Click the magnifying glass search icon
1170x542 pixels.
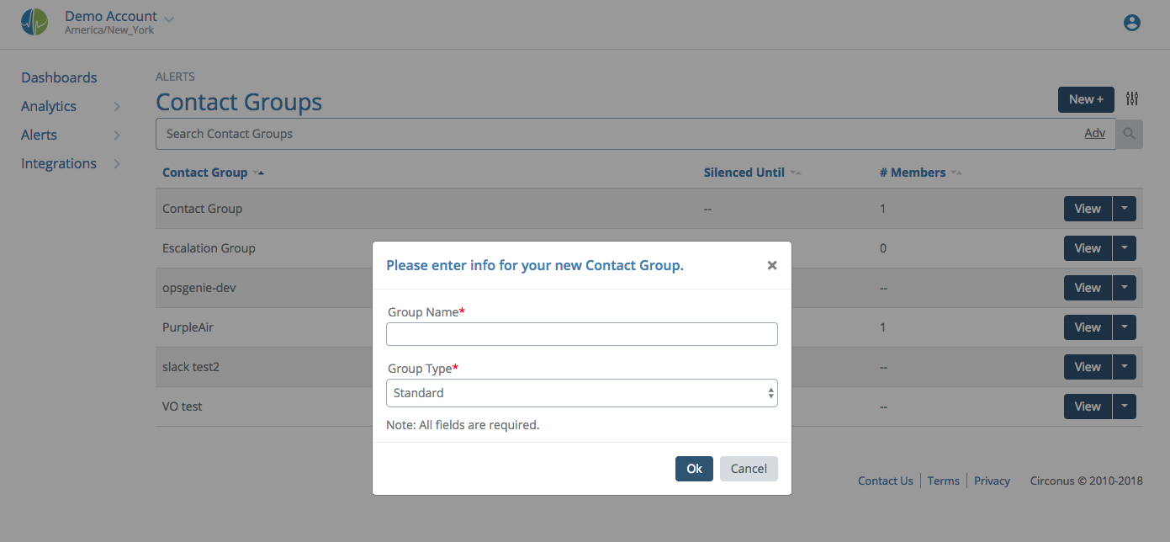coord(1128,134)
